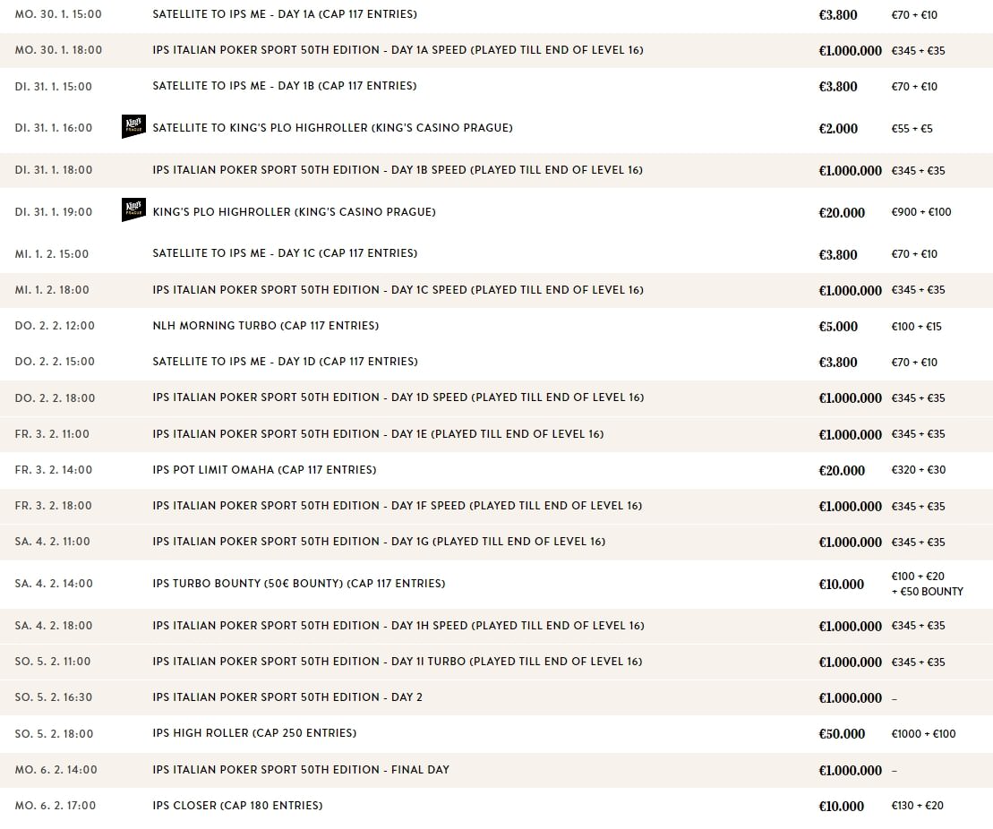The width and height of the screenshot is (993, 829).
Task: Click the MO. 6. 2. 17:00 date
Action: point(56,806)
